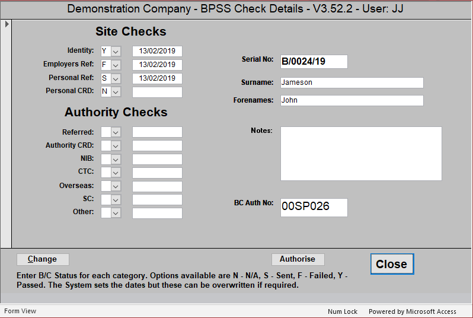Click the Close button
Screen dimensions: 473x318
[391, 264]
